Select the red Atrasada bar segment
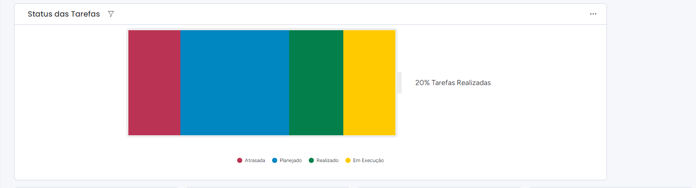The image size is (696, 188). click(154, 83)
